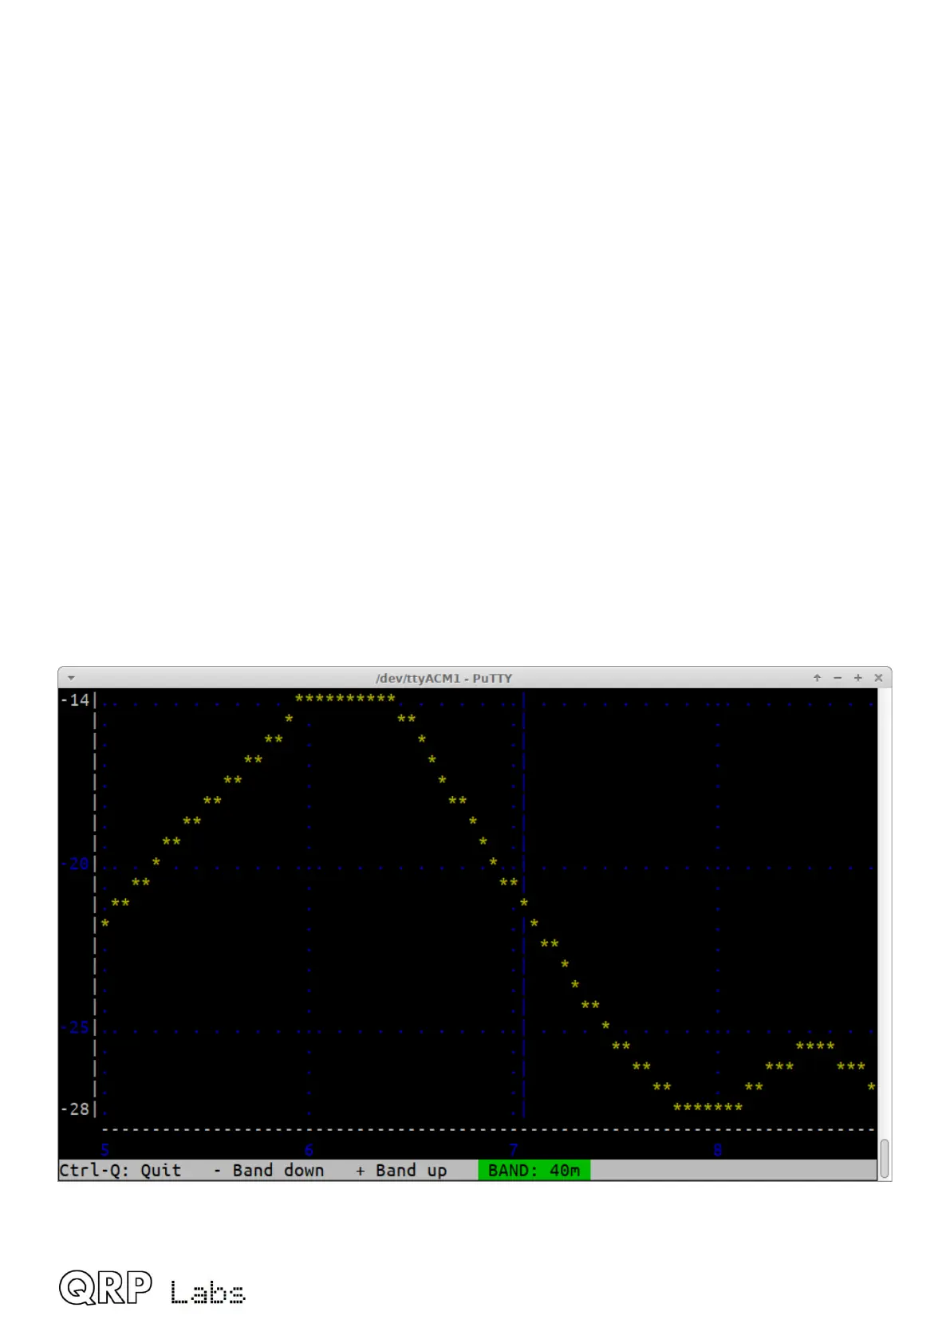Click the "+ Band up" status text
The height and width of the screenshot is (1343, 950).
(401, 1170)
